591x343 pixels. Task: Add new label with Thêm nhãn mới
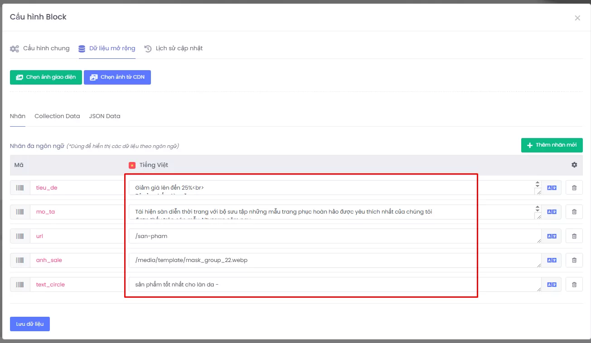click(552, 145)
